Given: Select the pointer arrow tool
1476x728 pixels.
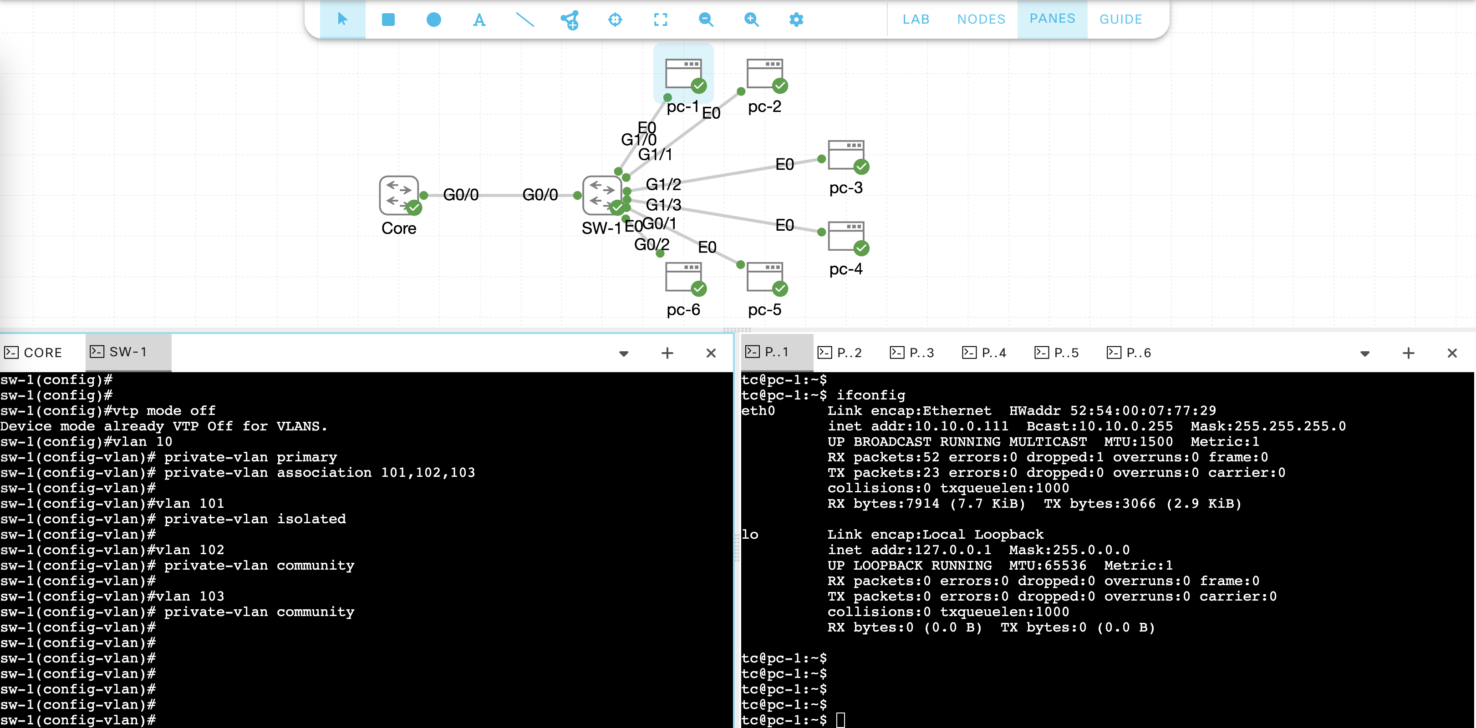Looking at the screenshot, I should tap(342, 20).
